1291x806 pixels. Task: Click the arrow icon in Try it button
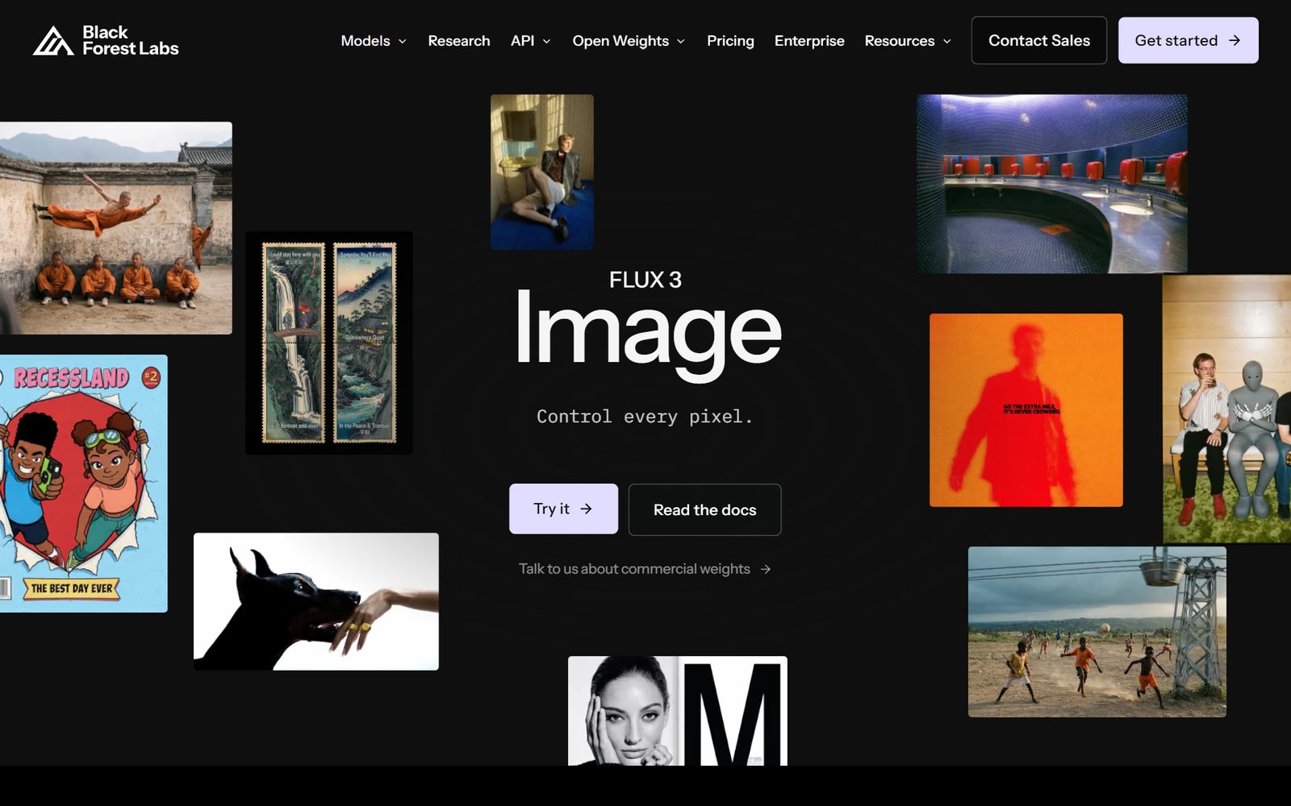click(x=587, y=509)
